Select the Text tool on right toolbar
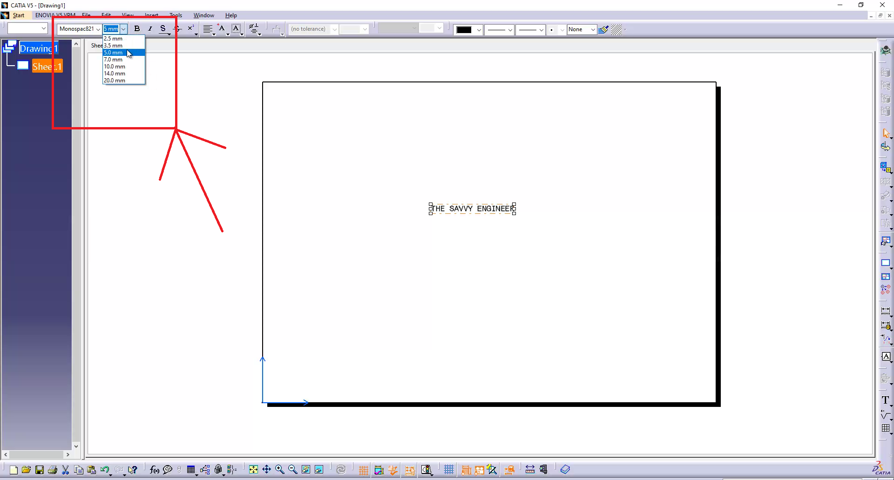This screenshot has width=894, height=480. pyautogui.click(x=885, y=400)
